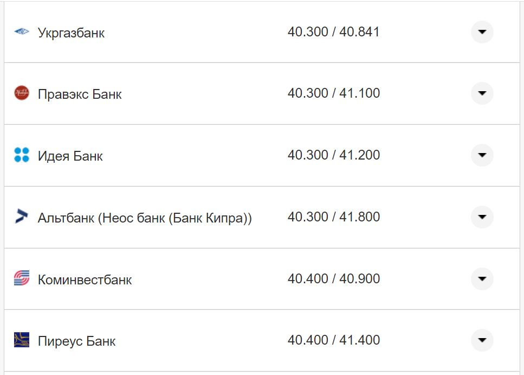Open the Коминвестбанк name link
The width and height of the screenshot is (524, 375).
[x=85, y=280]
